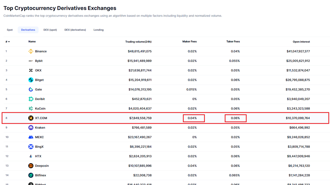Click the Top Cryptocurrency Derivatives Exchanges heading

click(60, 8)
